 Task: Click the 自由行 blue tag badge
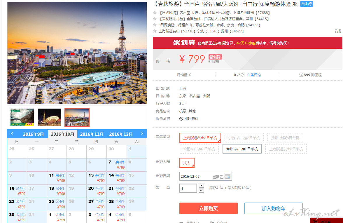307,4
